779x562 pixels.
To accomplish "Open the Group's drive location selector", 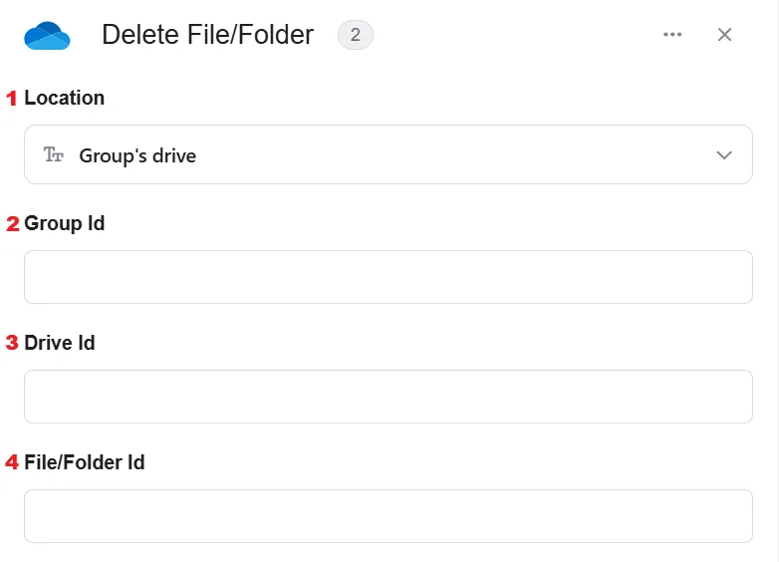I will click(x=389, y=154).
